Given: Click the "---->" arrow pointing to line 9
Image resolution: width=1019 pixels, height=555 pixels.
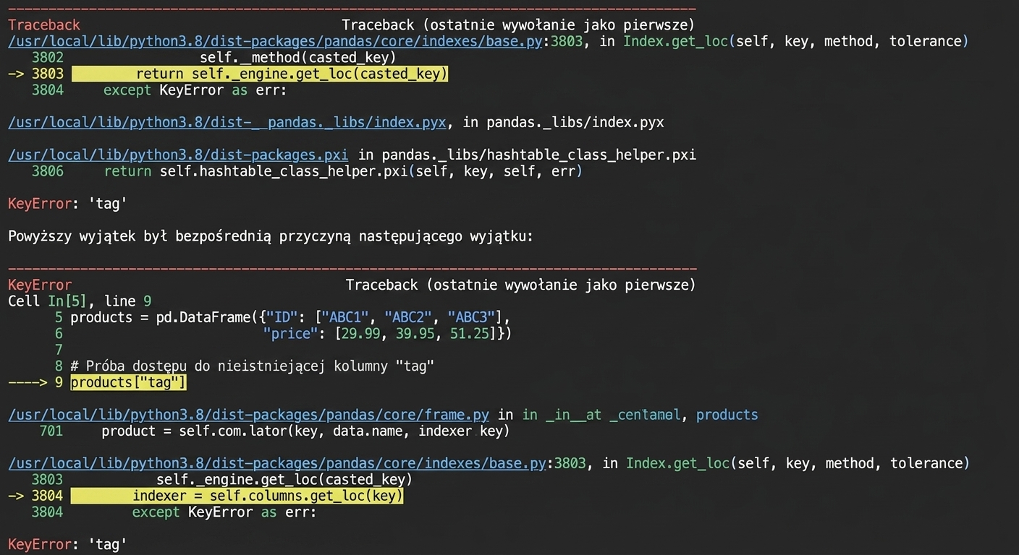Looking at the screenshot, I should pos(28,382).
